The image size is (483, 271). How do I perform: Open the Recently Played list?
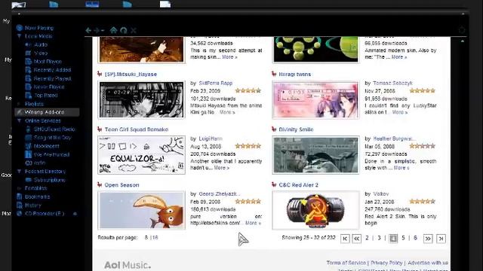coord(52,78)
